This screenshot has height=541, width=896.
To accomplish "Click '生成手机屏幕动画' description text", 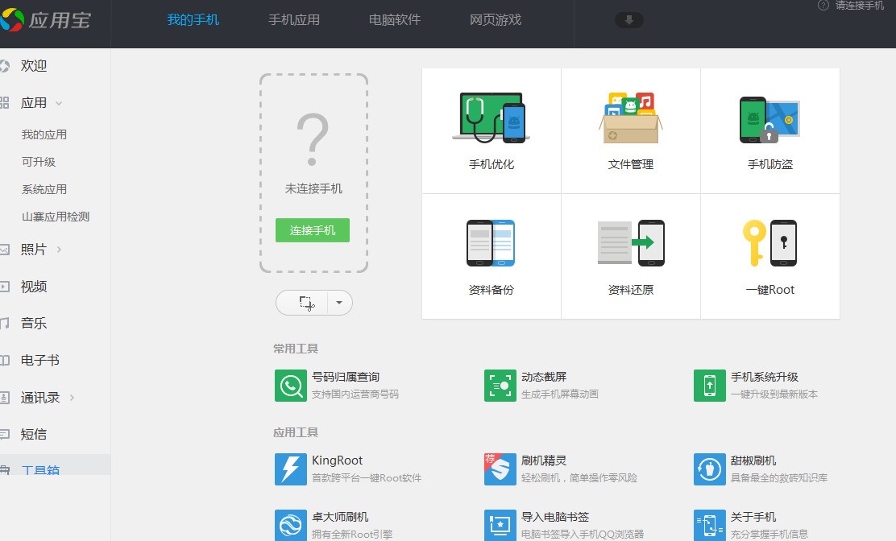I will (560, 394).
